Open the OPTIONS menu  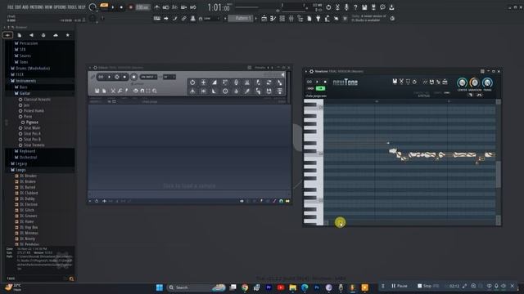60,7
